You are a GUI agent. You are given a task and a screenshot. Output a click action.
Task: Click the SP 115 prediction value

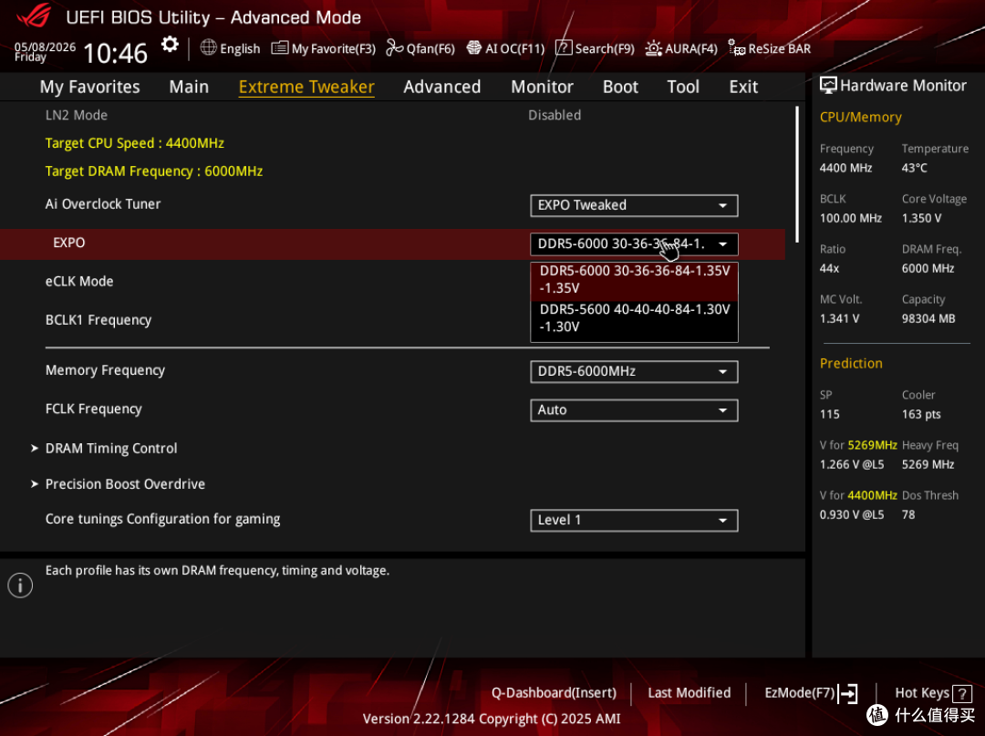pyautogui.click(x=829, y=414)
